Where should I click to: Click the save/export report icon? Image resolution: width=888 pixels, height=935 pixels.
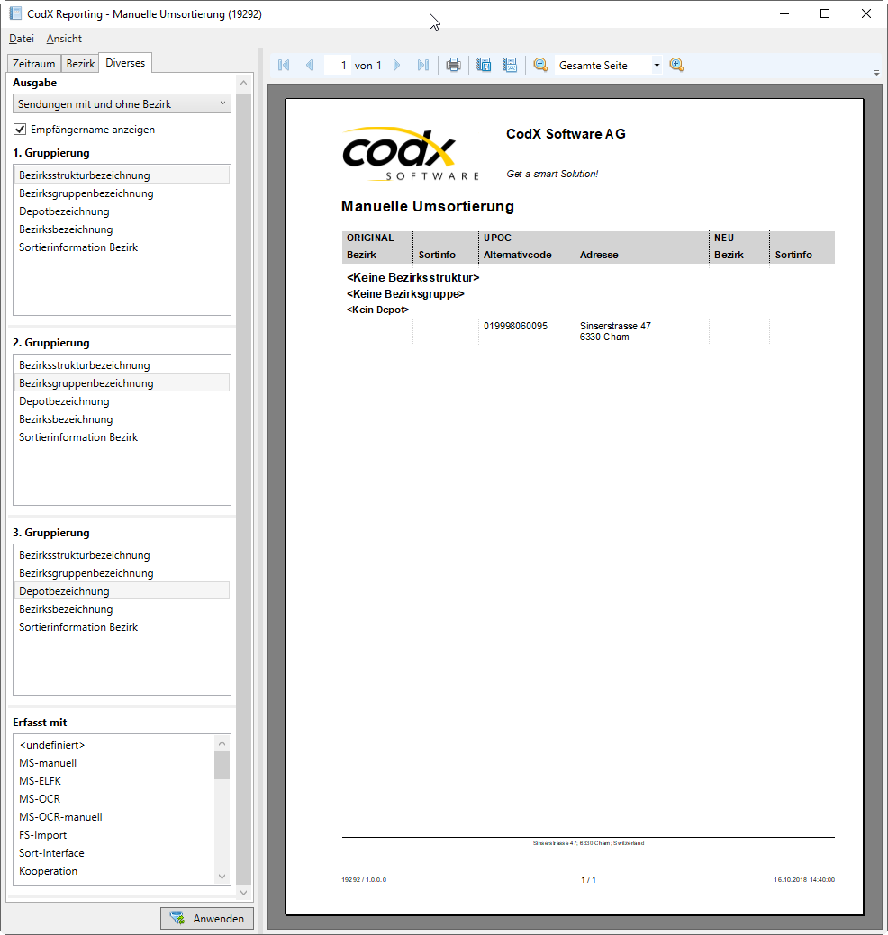click(484, 65)
